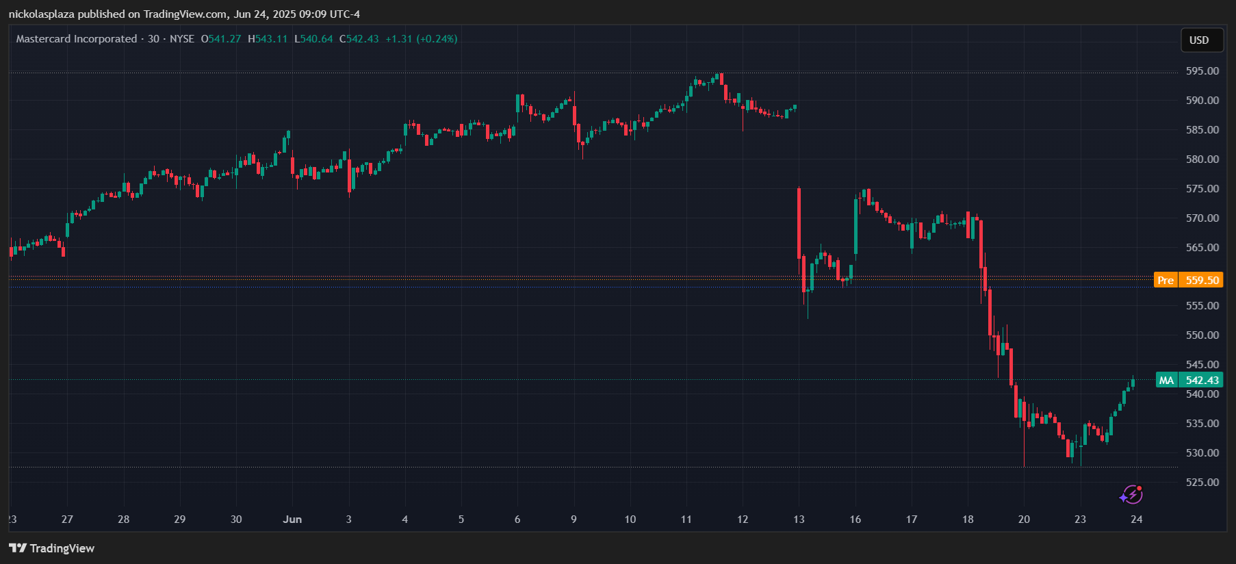
Task: Click the 24 date label on time axis
Action: 1137,520
